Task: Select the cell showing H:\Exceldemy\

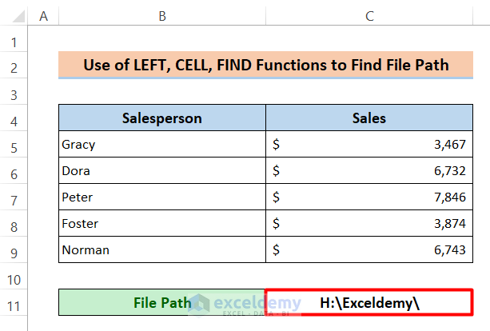Action: click(369, 303)
